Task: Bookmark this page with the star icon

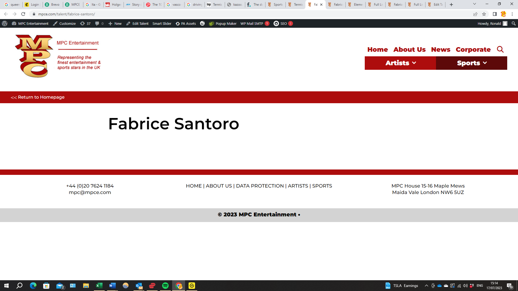Action: pos(484,14)
